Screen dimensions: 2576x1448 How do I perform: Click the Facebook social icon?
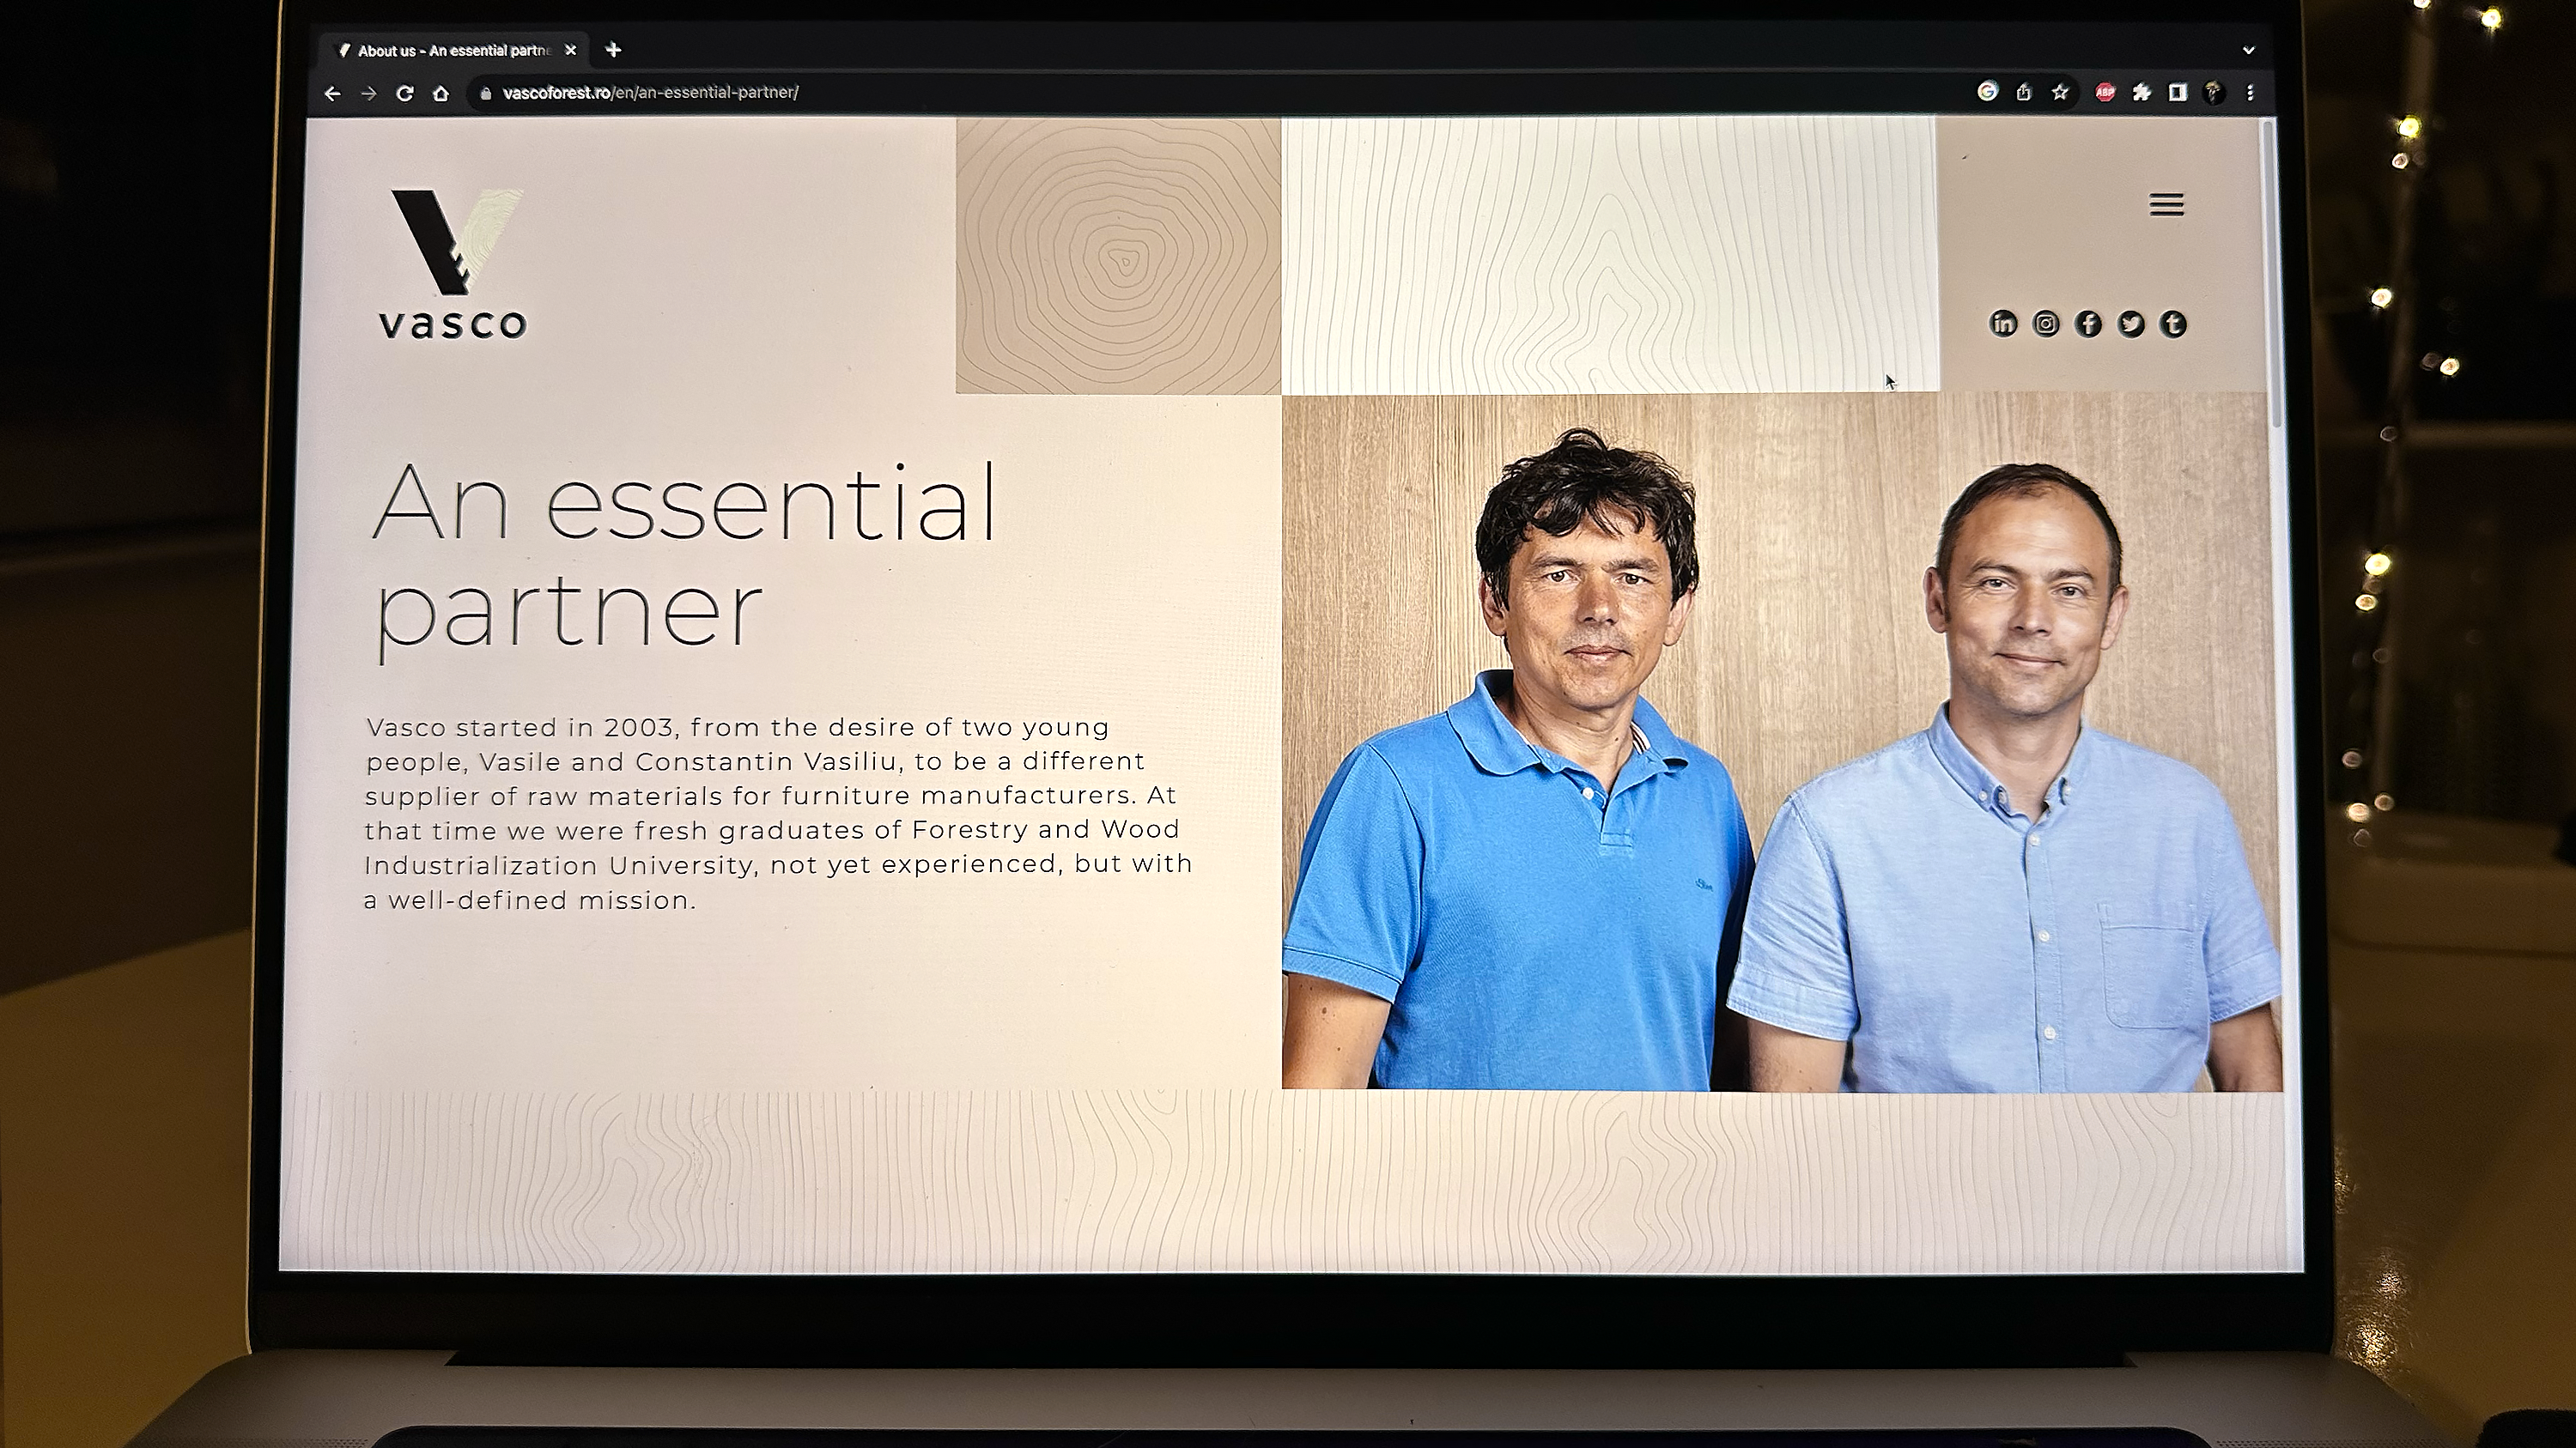coord(2088,324)
